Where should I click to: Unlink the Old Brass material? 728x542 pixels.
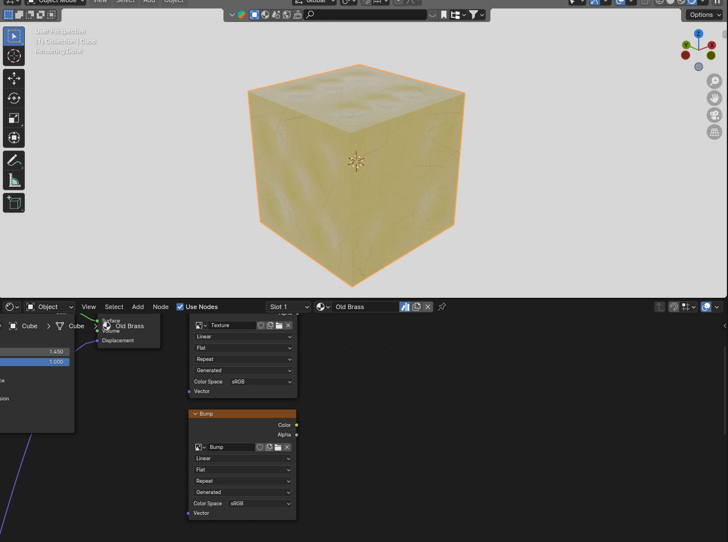428,307
